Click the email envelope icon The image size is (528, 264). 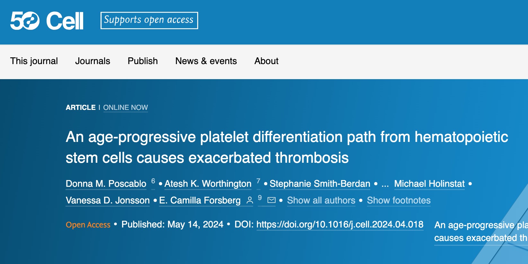click(271, 200)
